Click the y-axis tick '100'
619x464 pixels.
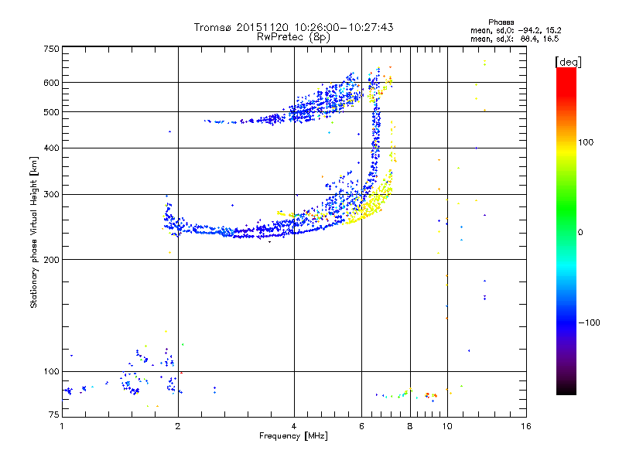pyautogui.click(x=52, y=371)
